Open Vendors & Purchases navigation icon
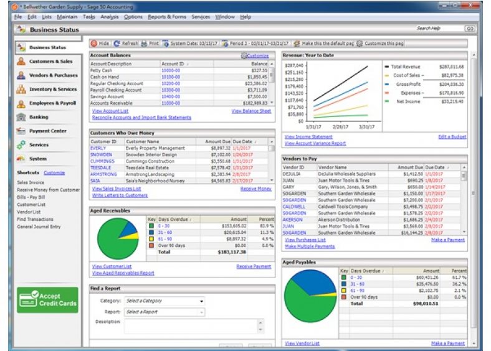Screen dimensions: 491x351 tap(21, 75)
